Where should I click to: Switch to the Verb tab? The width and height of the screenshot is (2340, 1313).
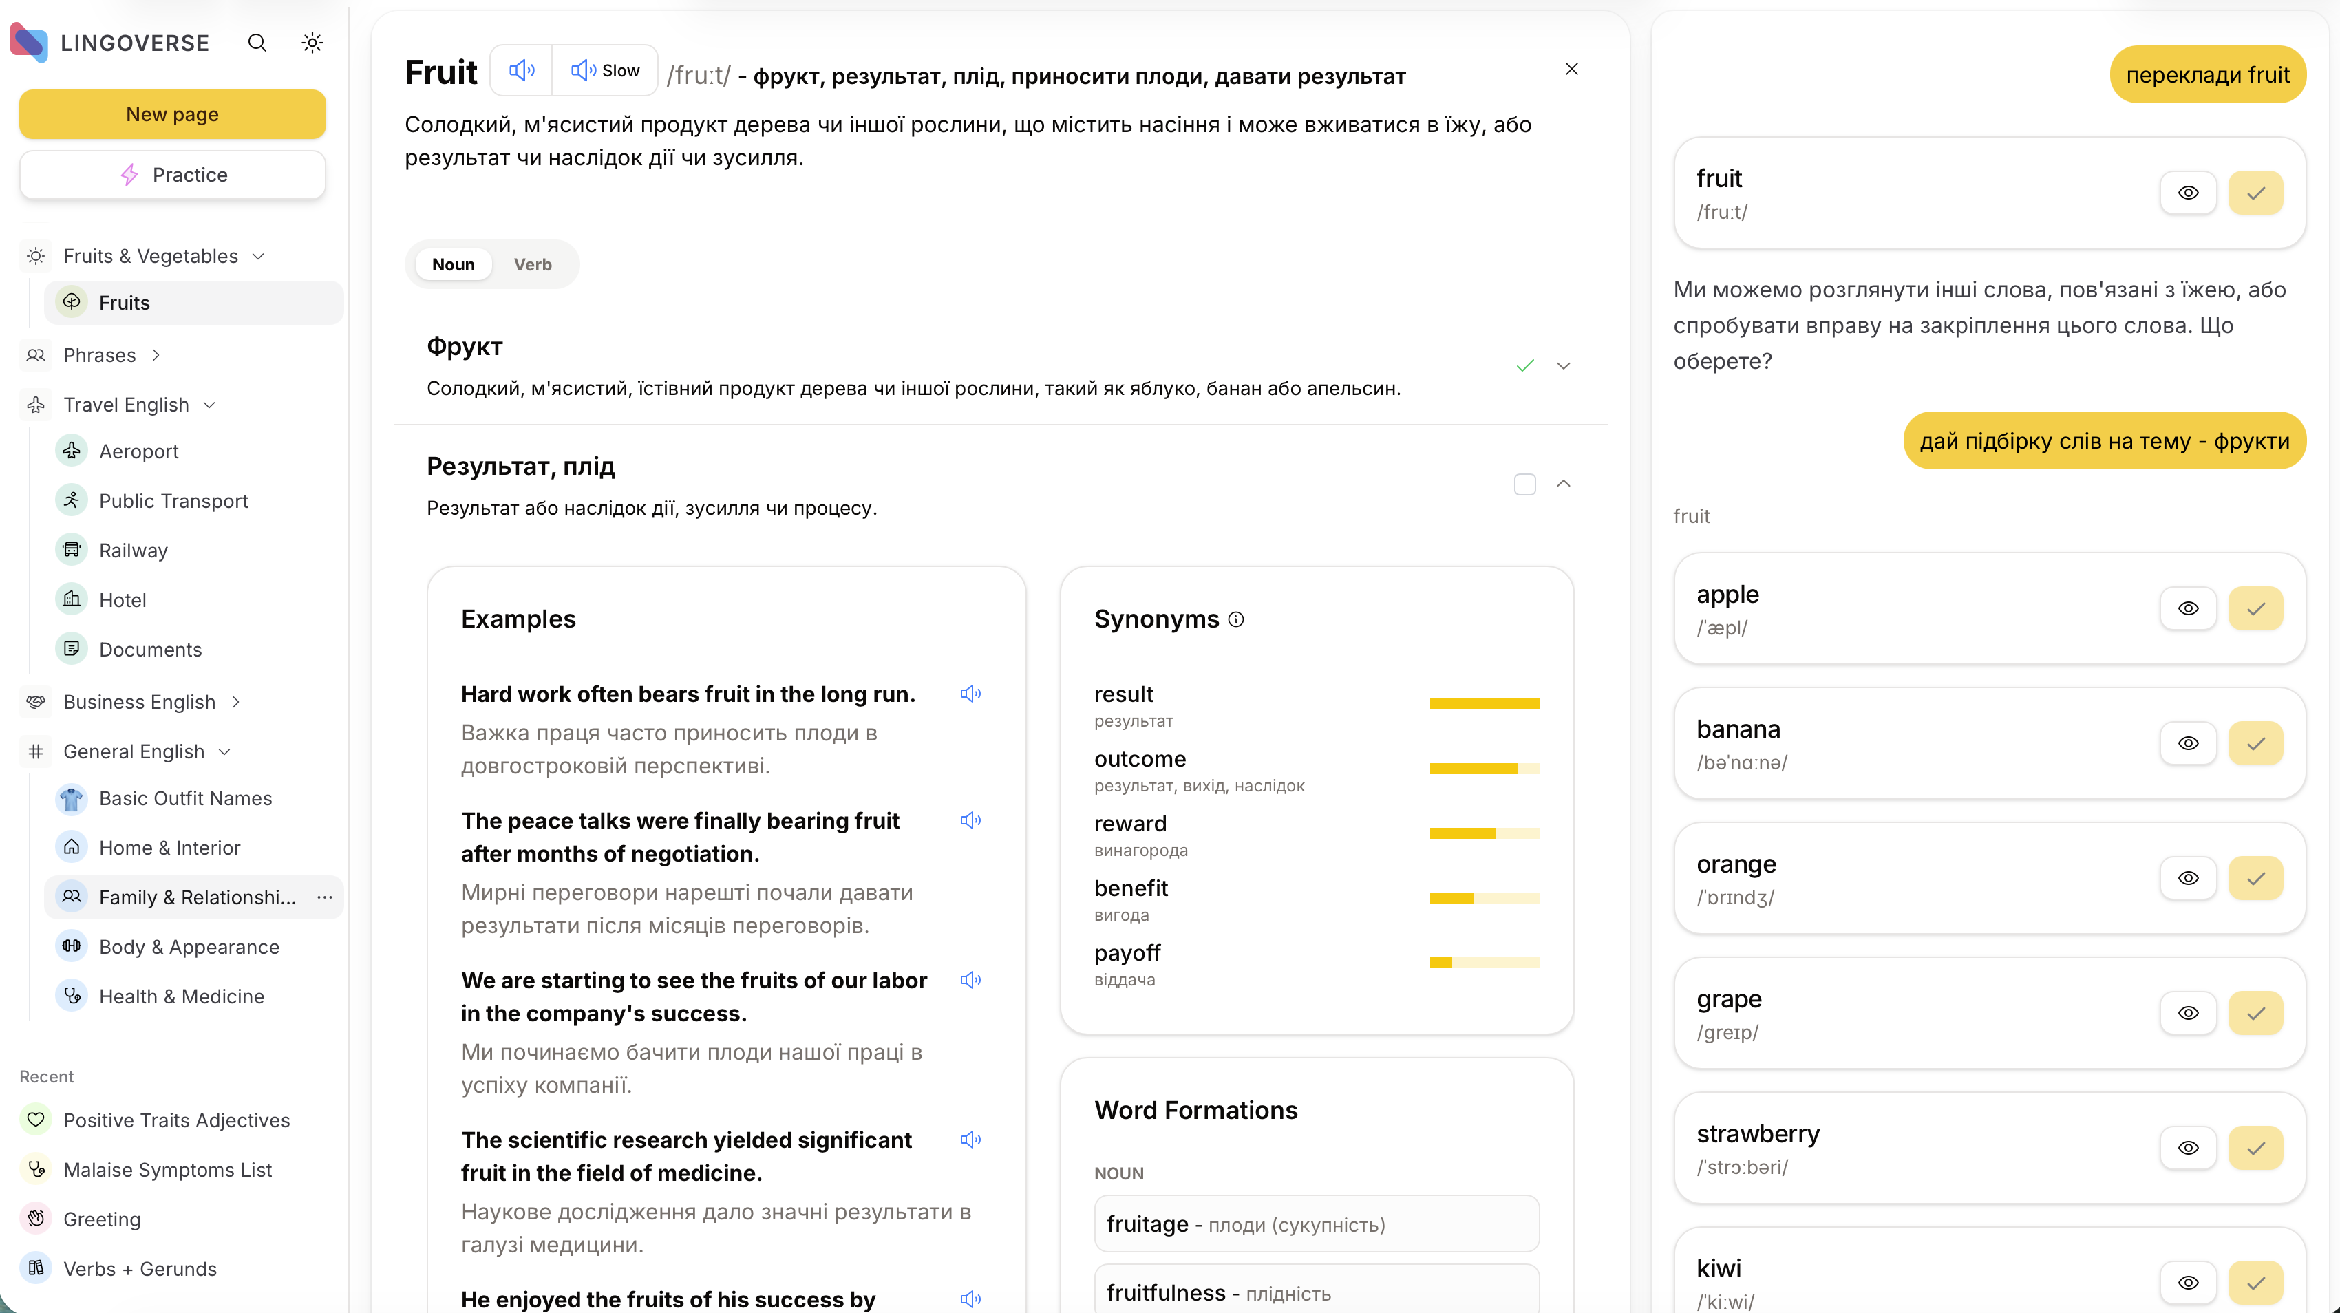[532, 264]
